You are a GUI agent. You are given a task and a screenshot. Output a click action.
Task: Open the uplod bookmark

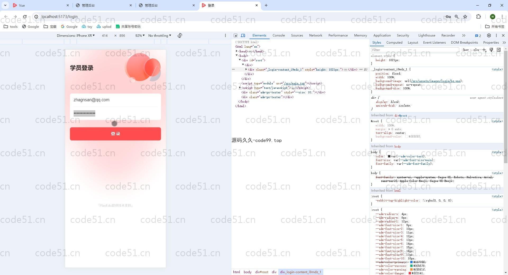pos(104,26)
